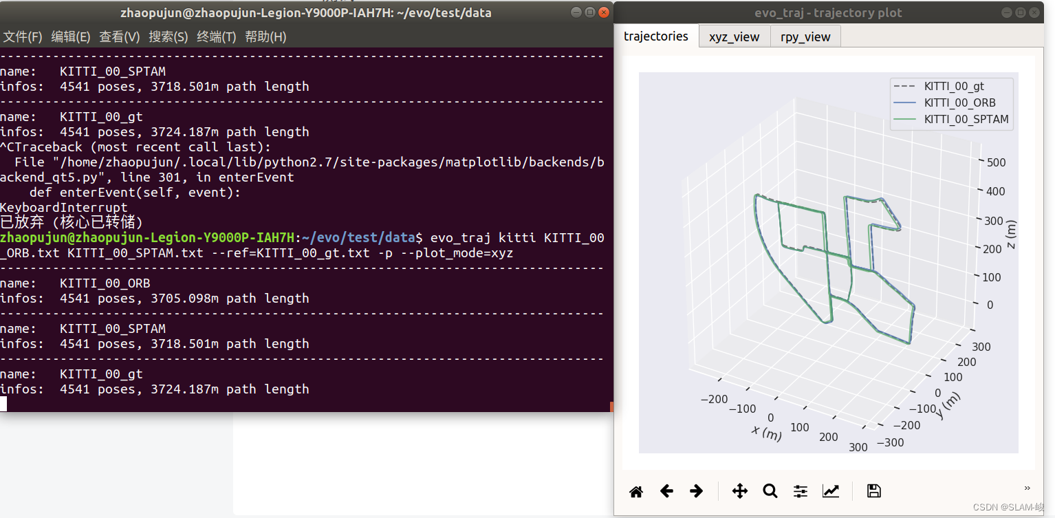Open the 终端(T) menu

coord(217,36)
